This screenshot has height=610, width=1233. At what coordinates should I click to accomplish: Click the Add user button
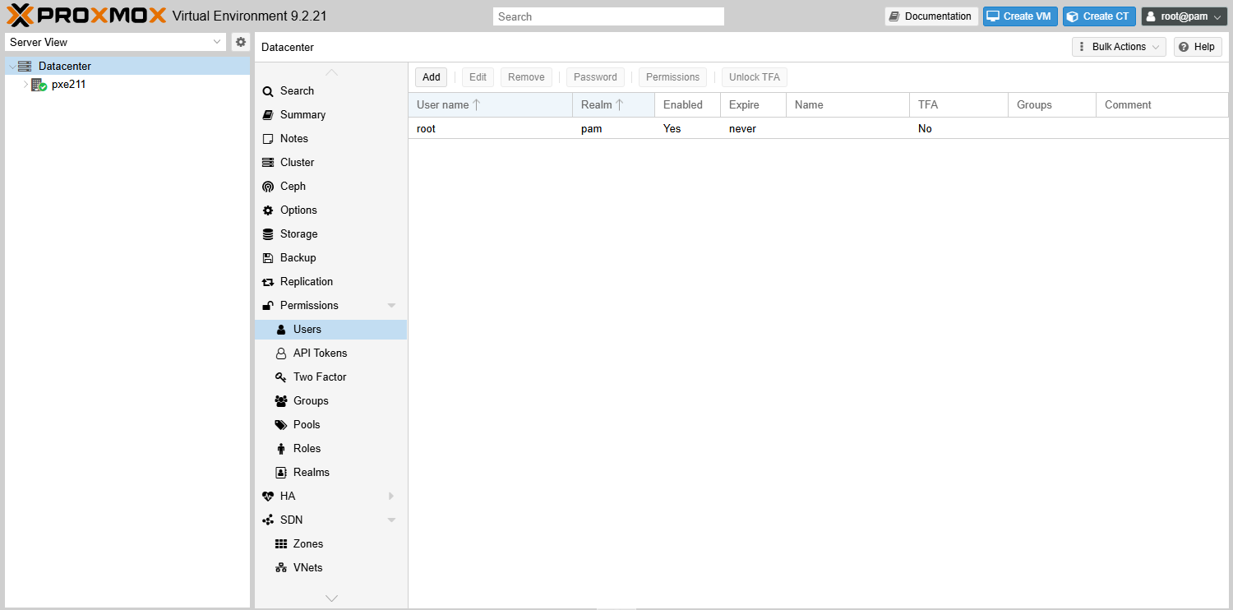coord(432,77)
